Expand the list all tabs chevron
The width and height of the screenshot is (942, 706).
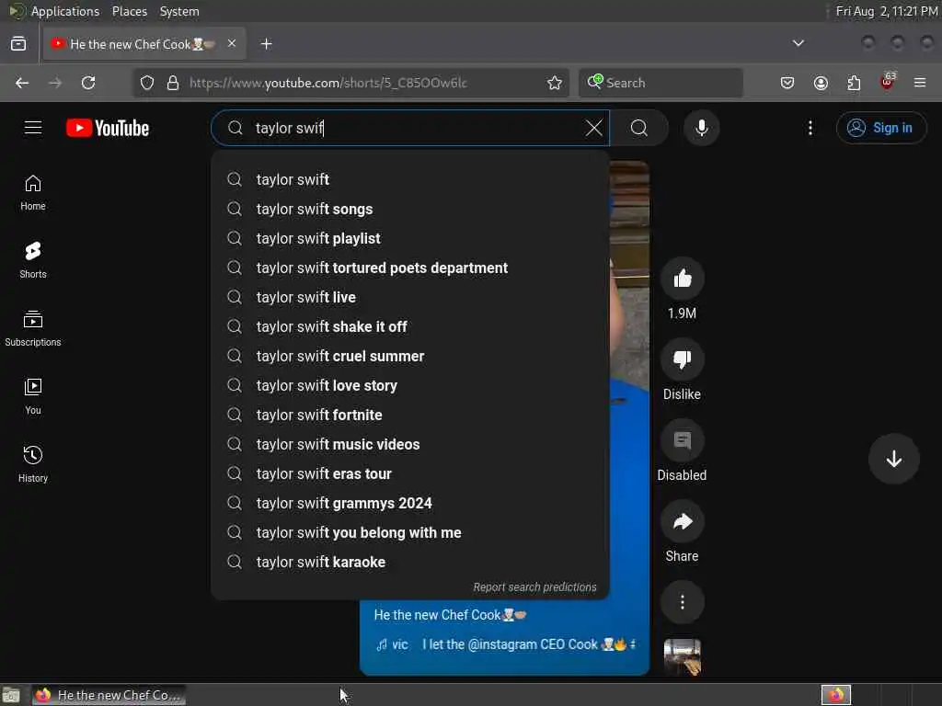(x=798, y=43)
